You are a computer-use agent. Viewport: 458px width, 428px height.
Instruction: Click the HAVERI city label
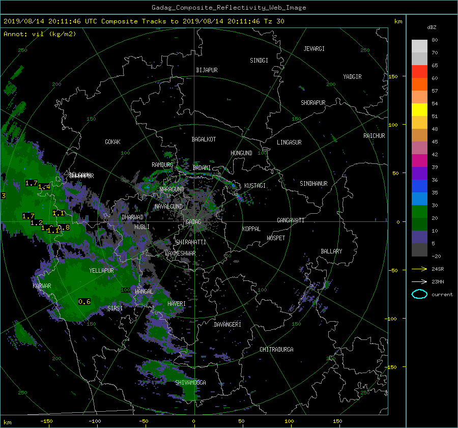tap(177, 304)
